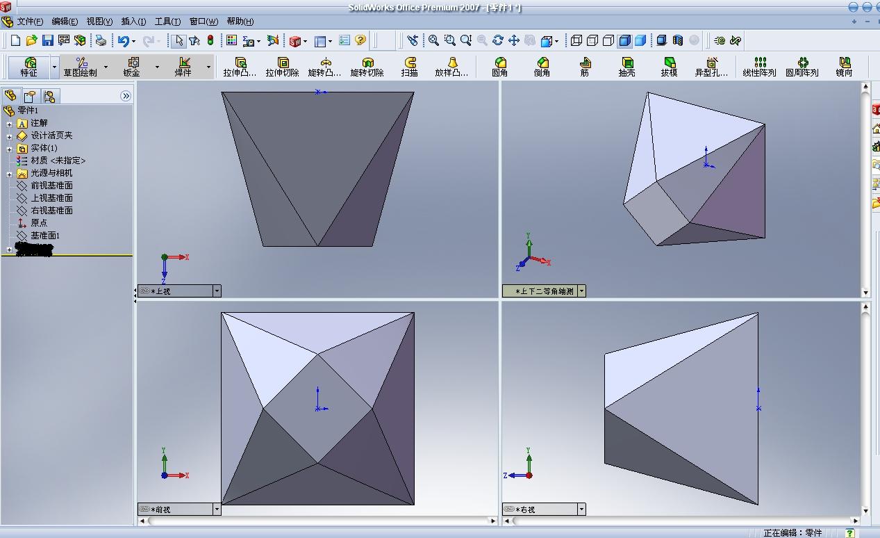Open the *上视 viewport orientation dropdown
The image size is (880, 538).
217,291
